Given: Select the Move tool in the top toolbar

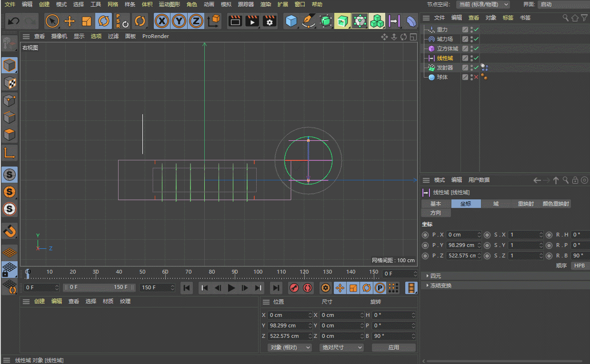Looking at the screenshot, I should [70, 21].
